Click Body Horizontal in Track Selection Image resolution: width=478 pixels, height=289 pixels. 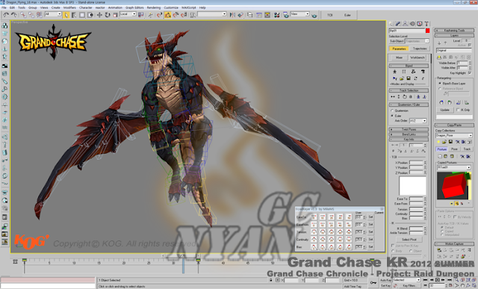(x=393, y=97)
